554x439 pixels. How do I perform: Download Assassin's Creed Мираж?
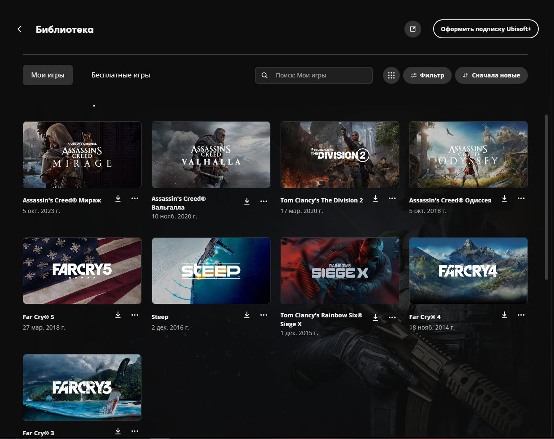point(118,198)
